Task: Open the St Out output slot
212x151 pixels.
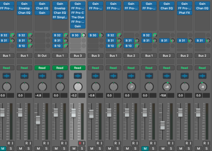Action: [x=42, y=56]
